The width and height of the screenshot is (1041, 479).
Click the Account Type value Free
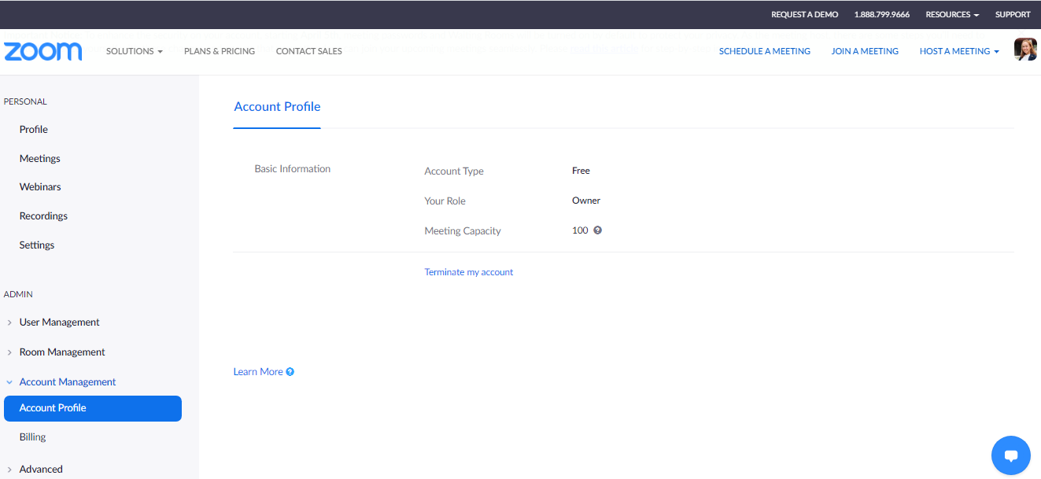(581, 171)
